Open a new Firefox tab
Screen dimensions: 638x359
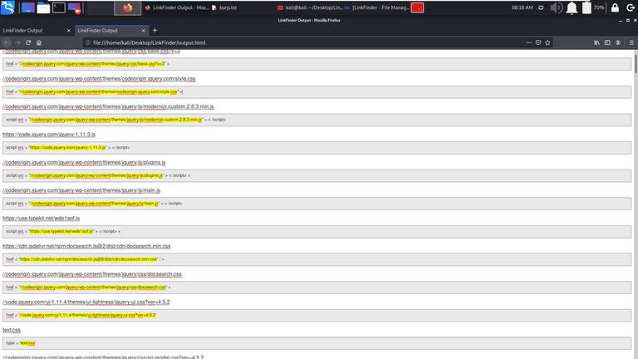[x=155, y=31]
